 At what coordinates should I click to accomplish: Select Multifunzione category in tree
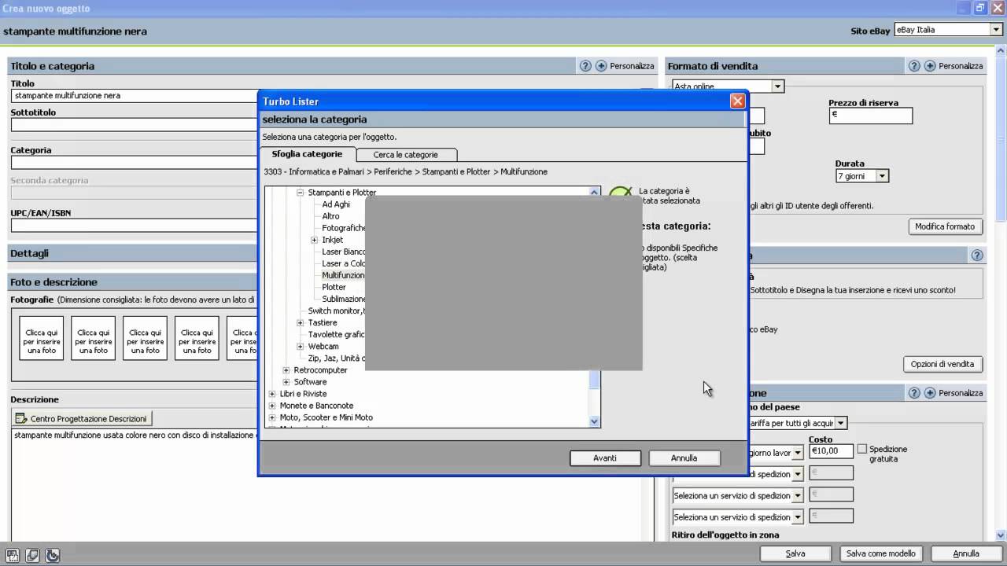pos(343,275)
